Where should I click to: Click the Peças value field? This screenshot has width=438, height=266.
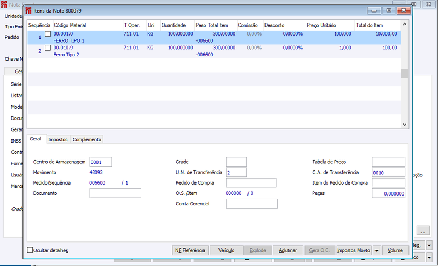click(x=388, y=193)
